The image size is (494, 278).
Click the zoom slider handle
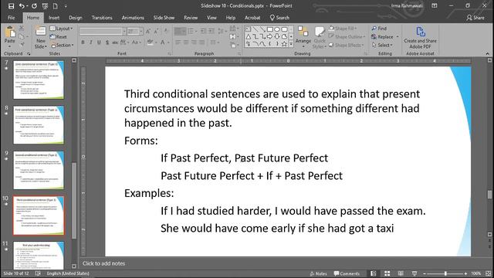click(445, 273)
